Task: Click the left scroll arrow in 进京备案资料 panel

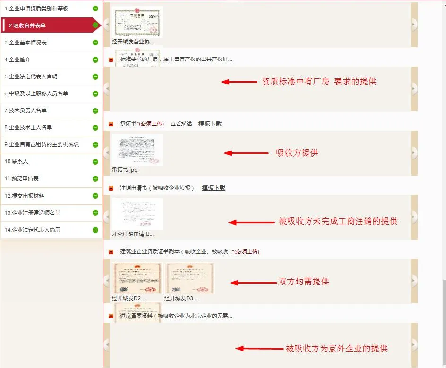Action: (x=107, y=345)
